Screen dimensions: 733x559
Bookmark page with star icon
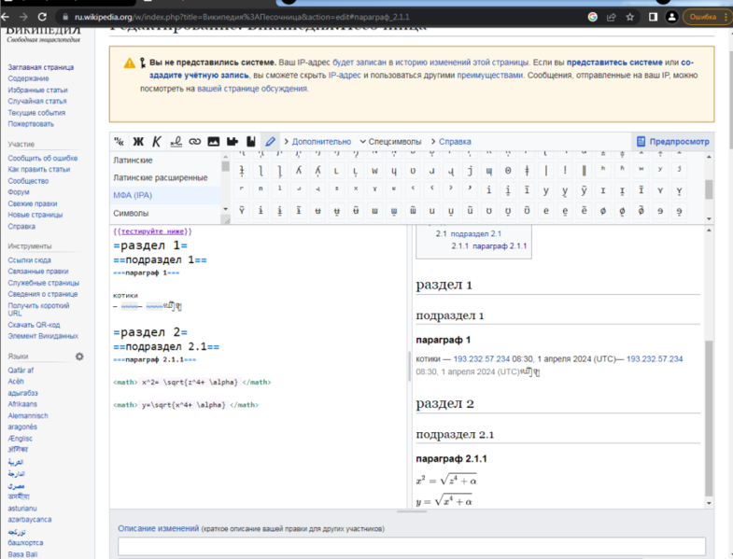[x=629, y=17]
